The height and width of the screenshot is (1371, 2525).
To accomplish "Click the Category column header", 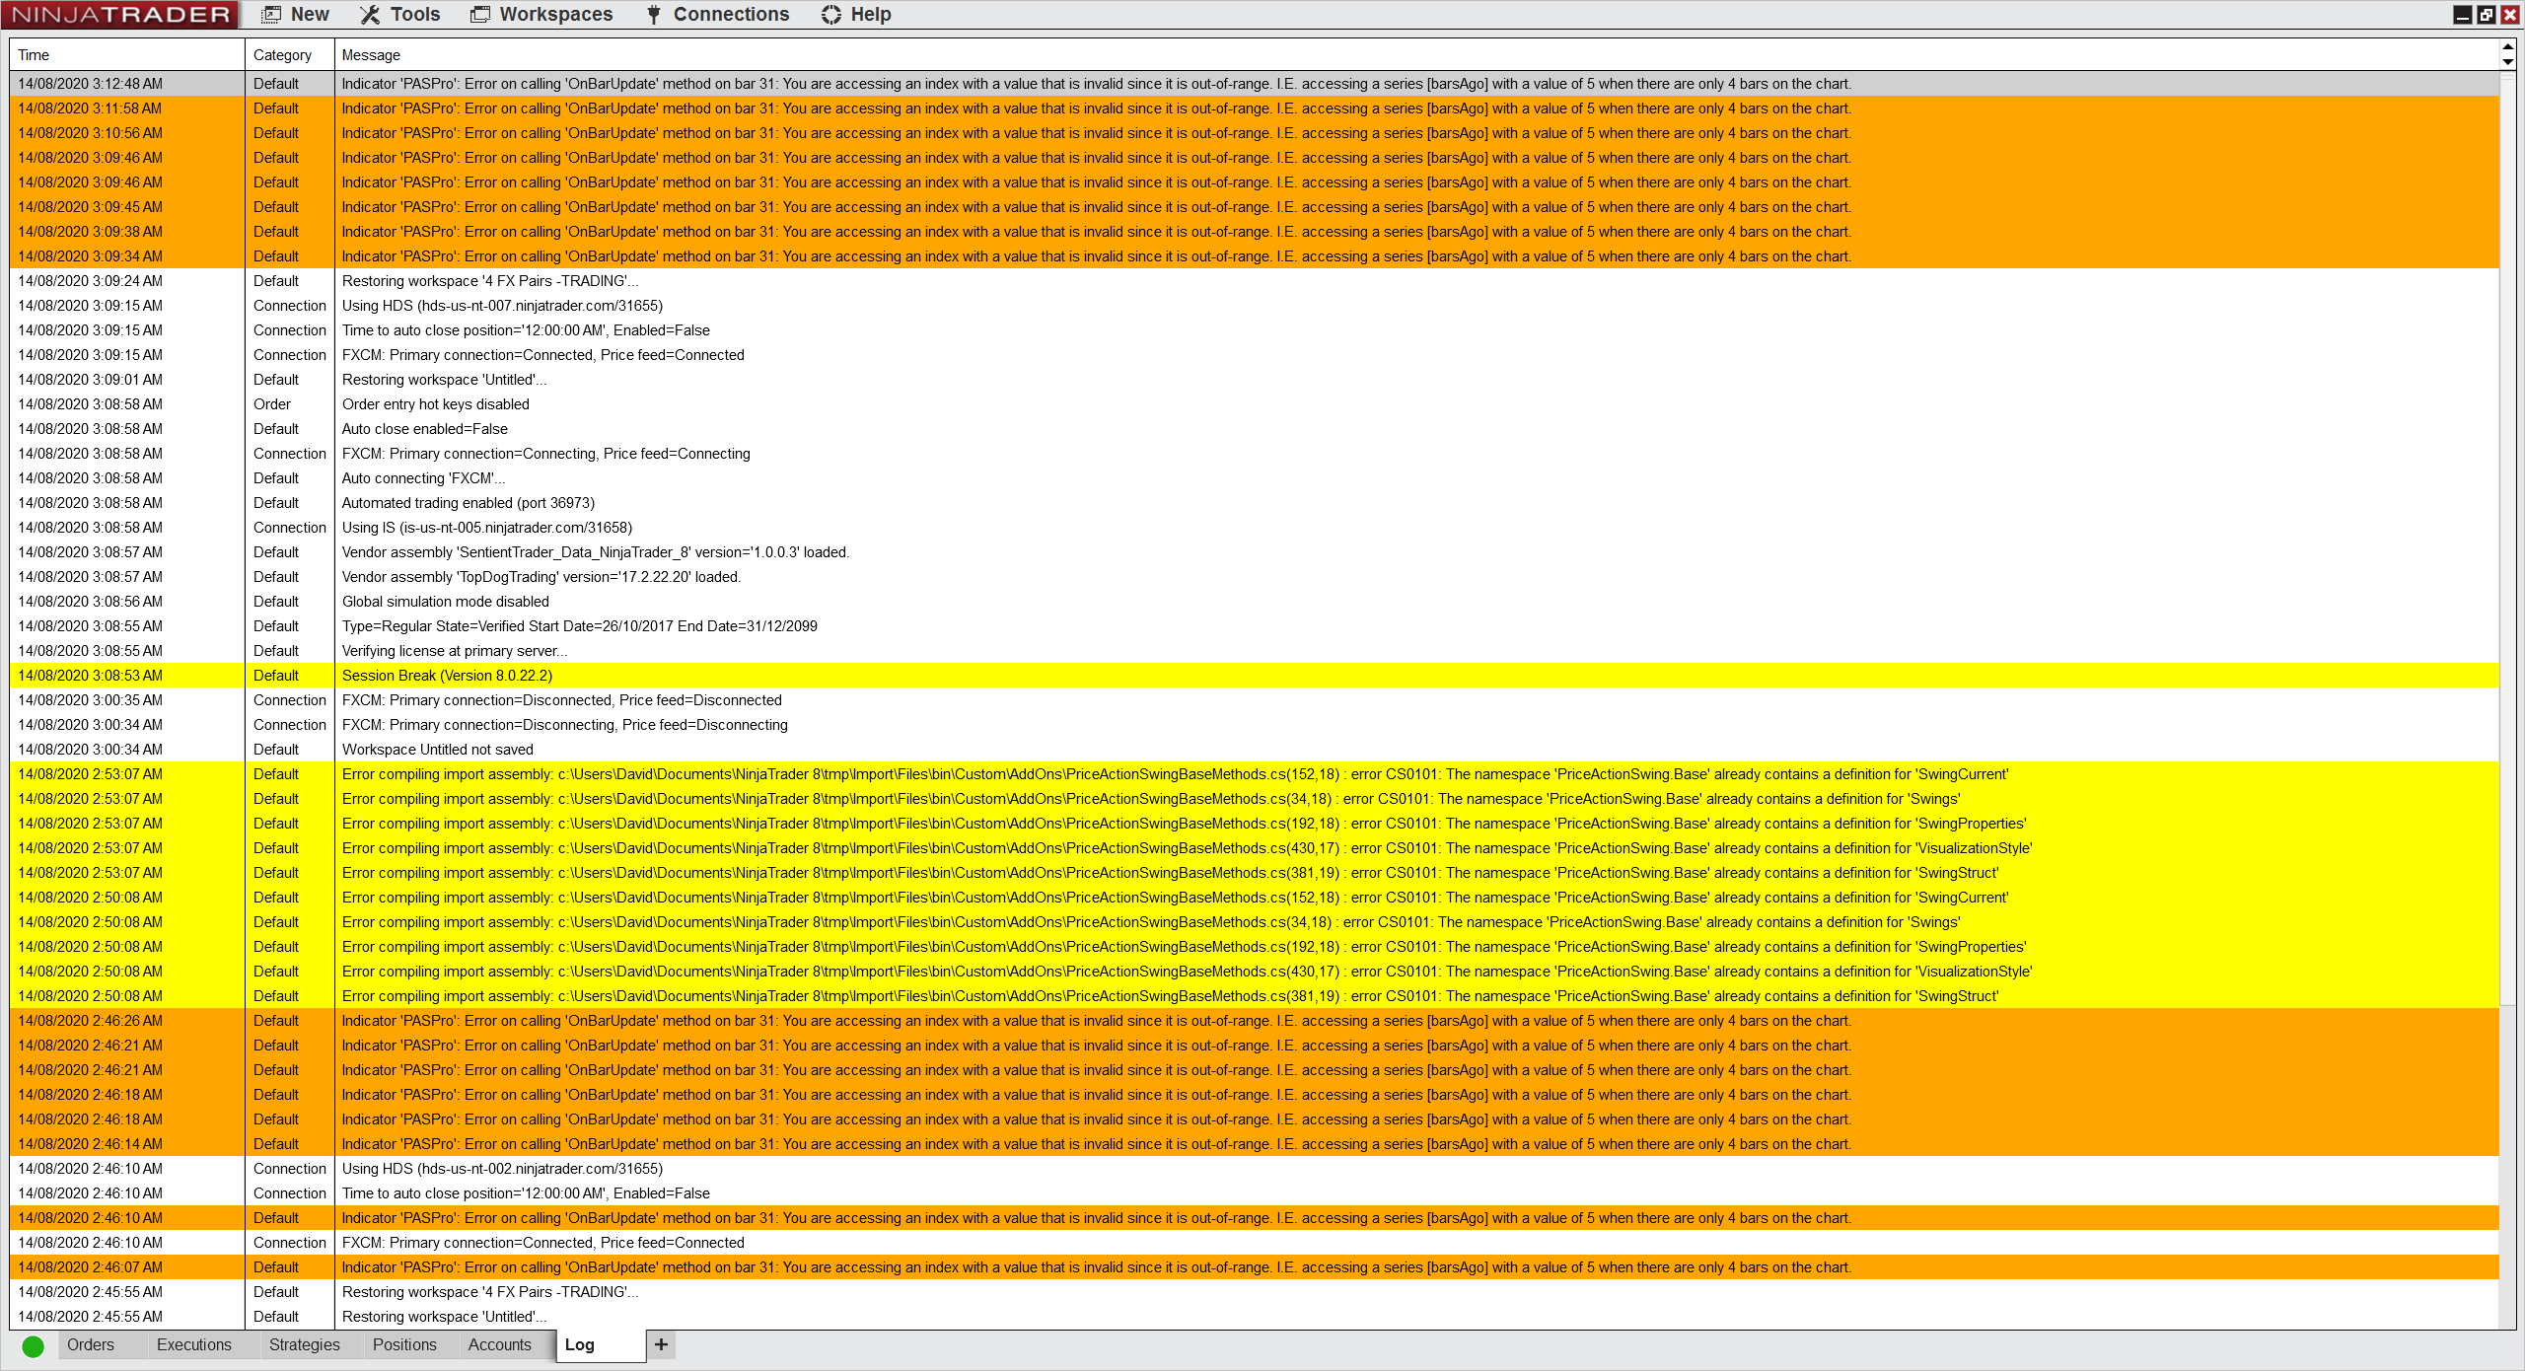I will [x=290, y=55].
